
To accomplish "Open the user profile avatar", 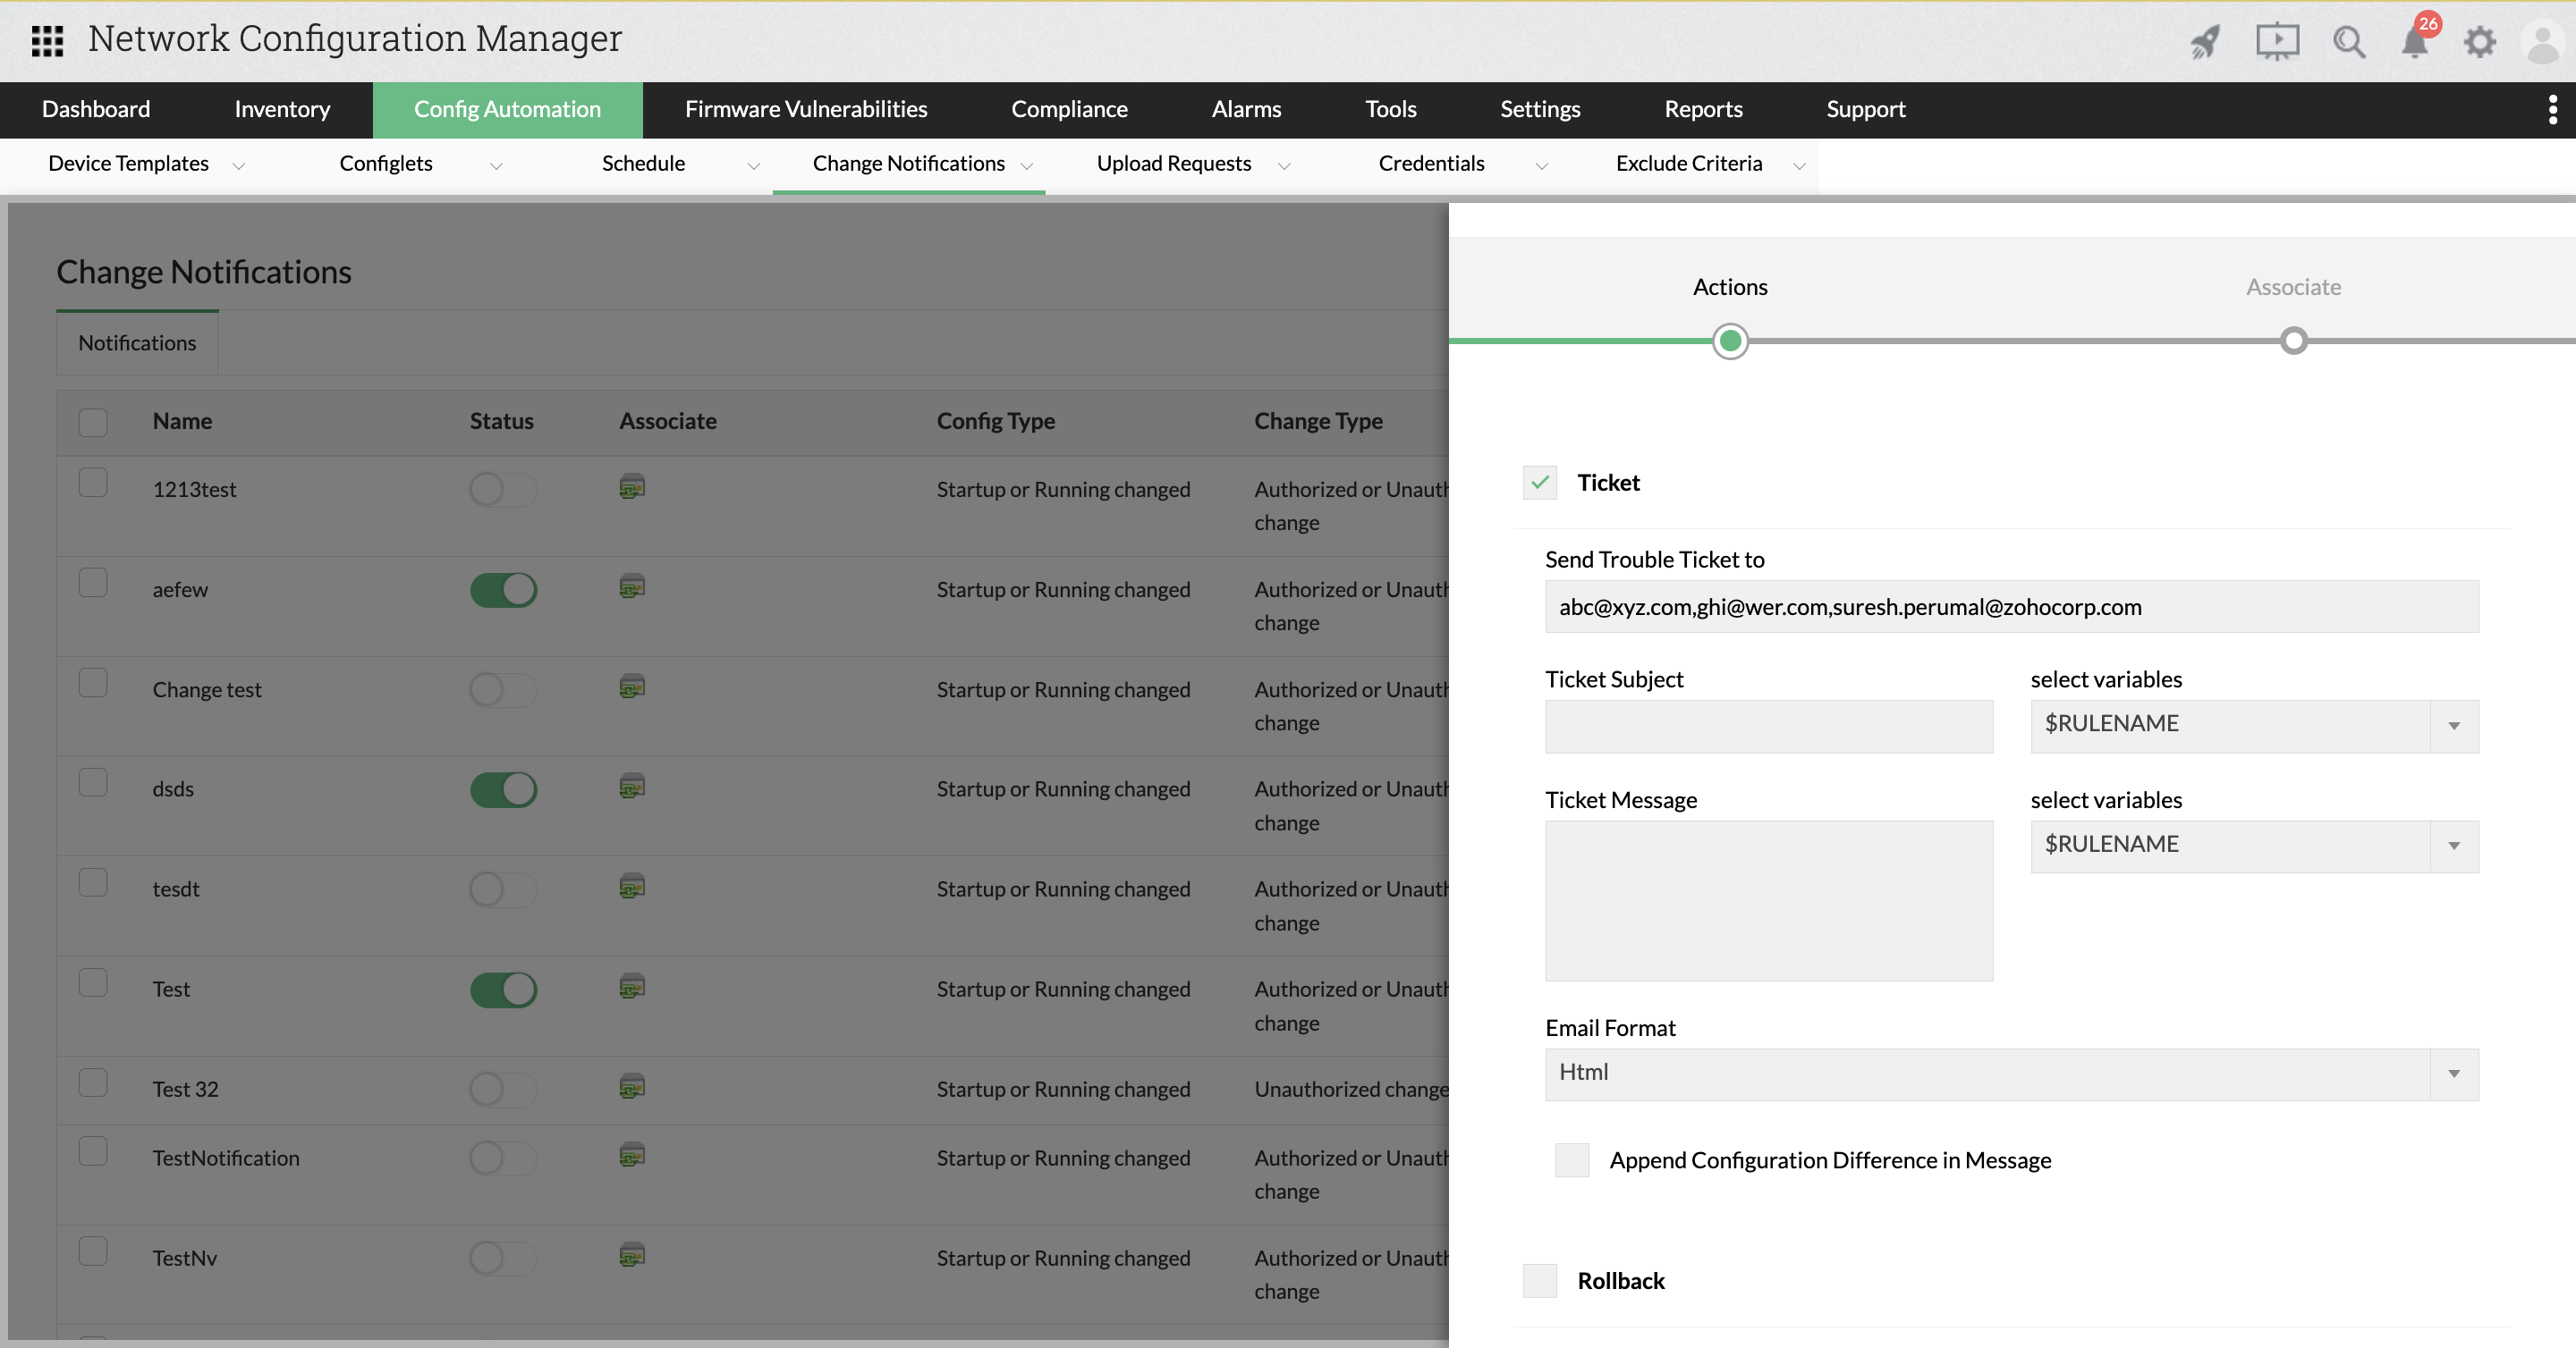I will click(2542, 41).
